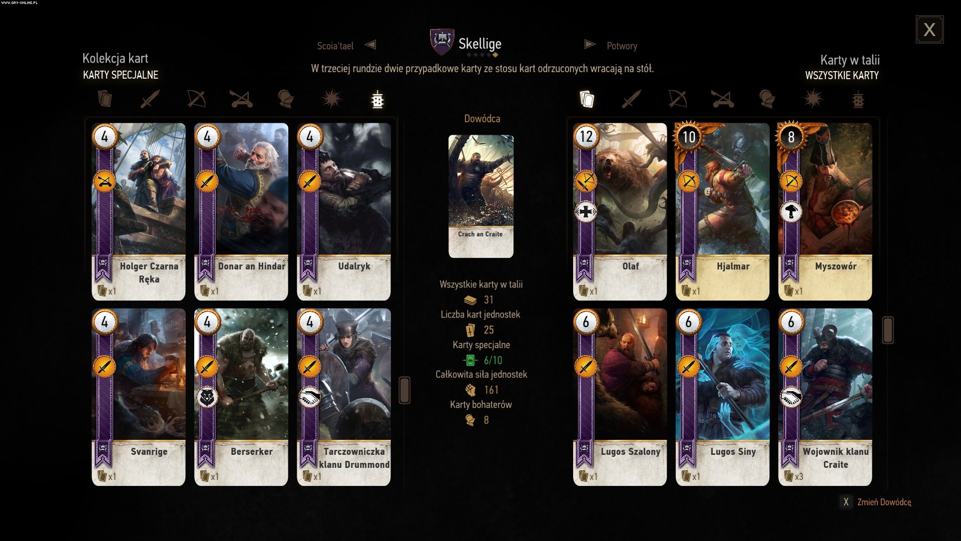Select the ranged bow filter in collection
Viewport: 961px width, 541px height.
click(x=196, y=99)
